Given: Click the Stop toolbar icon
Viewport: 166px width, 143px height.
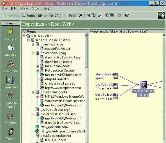Looking at the screenshot, I should 120,16.
